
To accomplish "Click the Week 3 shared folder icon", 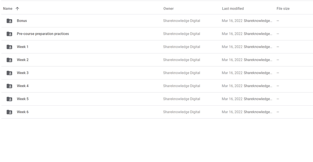I will click(9, 73).
